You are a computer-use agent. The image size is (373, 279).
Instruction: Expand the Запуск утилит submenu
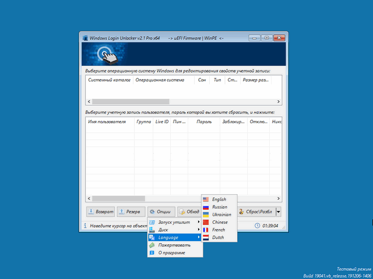click(x=175, y=223)
